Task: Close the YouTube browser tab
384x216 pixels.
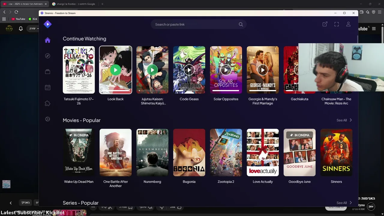Action: (46, 4)
